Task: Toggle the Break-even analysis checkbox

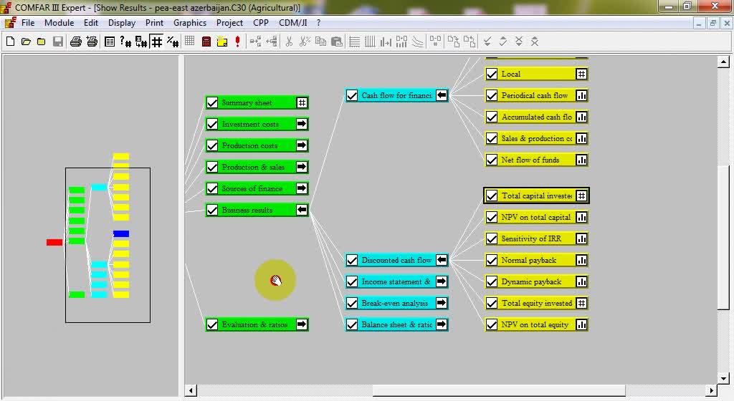Action: [352, 303]
